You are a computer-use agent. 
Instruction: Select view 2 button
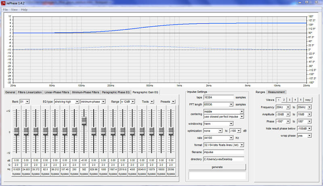[x=284, y=100]
